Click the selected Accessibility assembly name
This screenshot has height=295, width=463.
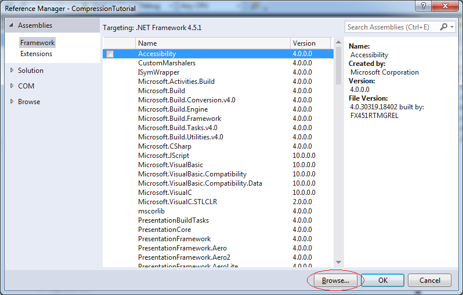[157, 54]
